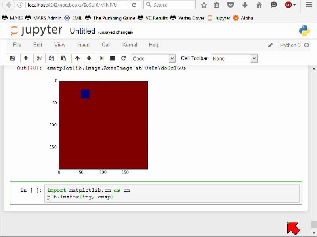This screenshot has height=237, width=317.
Task: Click the pencil edit icon near Python 3
Action: (x=270, y=45)
